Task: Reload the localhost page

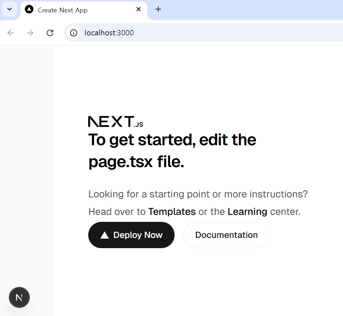Action: coord(50,33)
